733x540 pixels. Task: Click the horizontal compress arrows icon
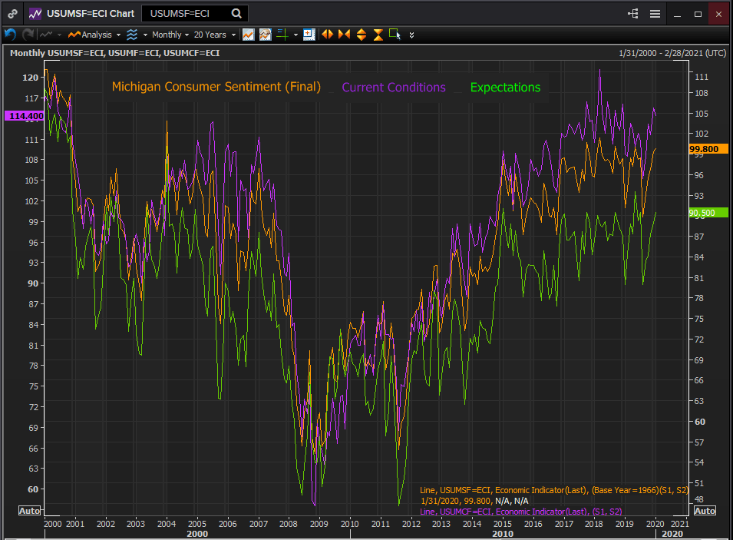coord(344,35)
